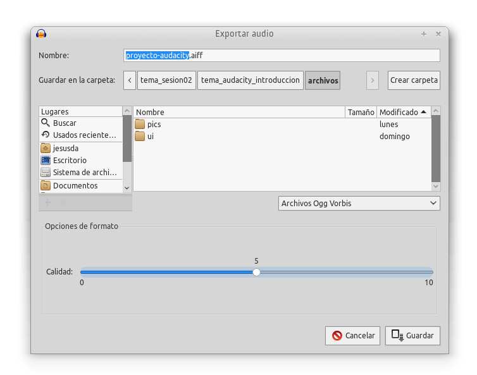Screen dimensions: 477x375
Task: Select the ui folder in file list
Action: point(151,137)
